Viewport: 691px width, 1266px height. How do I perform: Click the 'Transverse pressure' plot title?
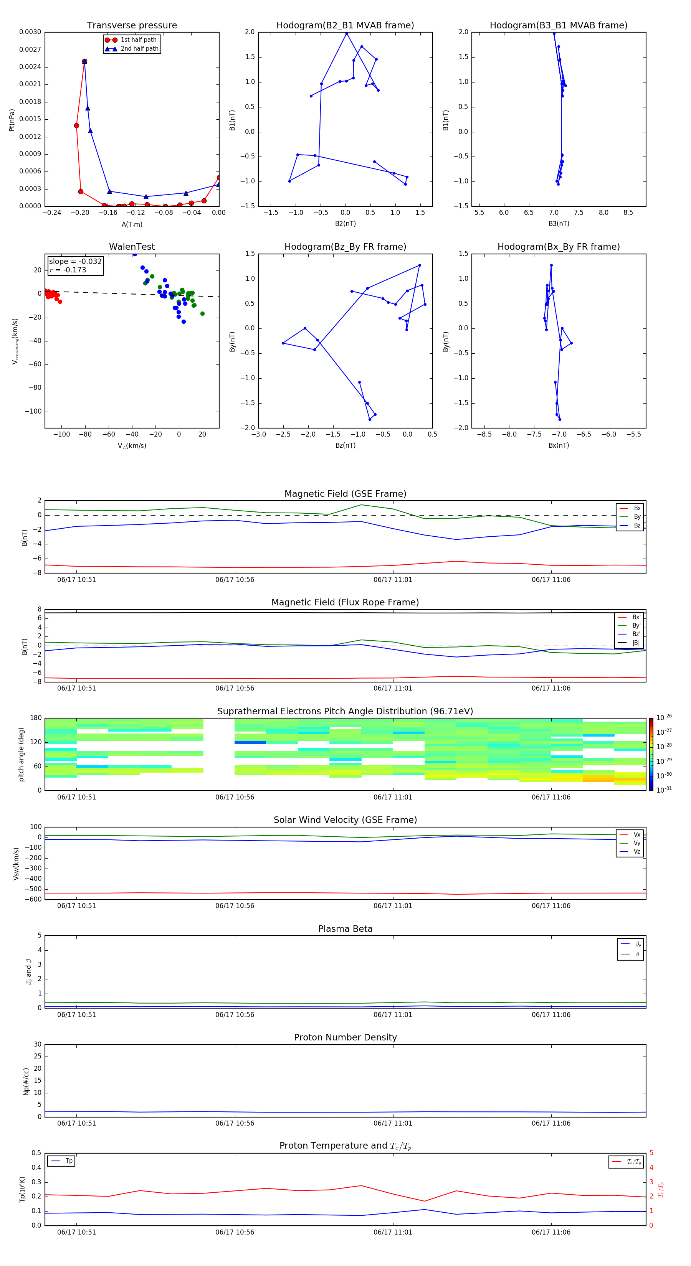pyautogui.click(x=132, y=25)
